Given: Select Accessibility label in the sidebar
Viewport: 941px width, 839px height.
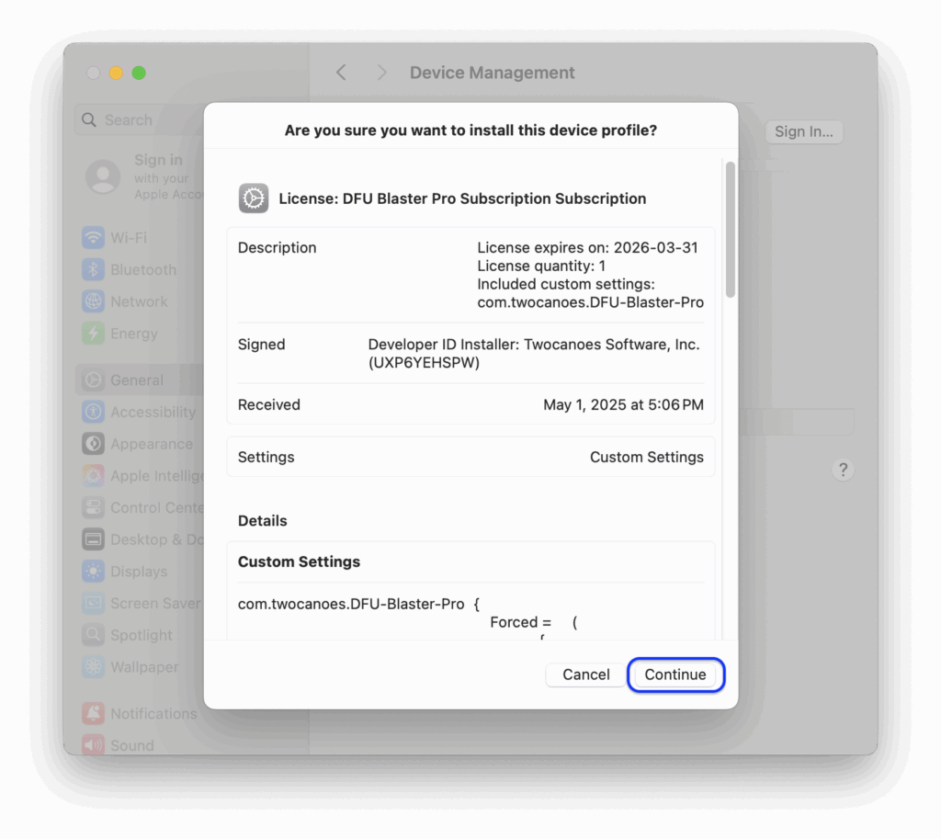Looking at the screenshot, I should click(153, 413).
